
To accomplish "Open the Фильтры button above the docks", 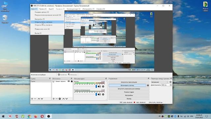I will click(x=73, y=75).
